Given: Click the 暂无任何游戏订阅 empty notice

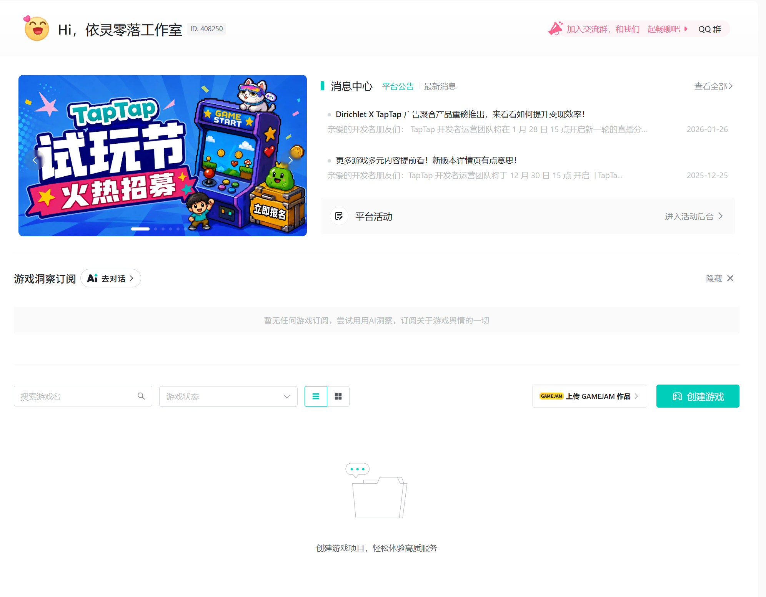Looking at the screenshot, I should [x=376, y=320].
